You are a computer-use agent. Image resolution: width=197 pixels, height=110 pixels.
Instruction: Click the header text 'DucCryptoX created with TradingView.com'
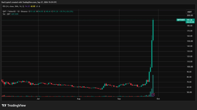coord(19,2)
